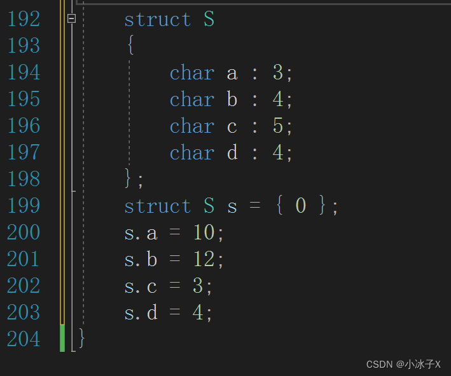Place cursor on 'char c : 5;'

pyautogui.click(x=231, y=126)
